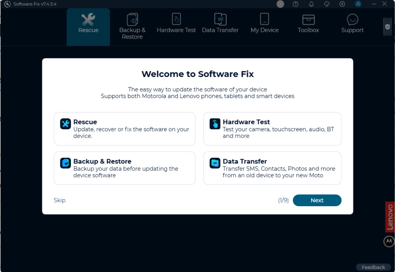The image size is (395, 272).
Task: Open the My Device tab
Action: 264,27
